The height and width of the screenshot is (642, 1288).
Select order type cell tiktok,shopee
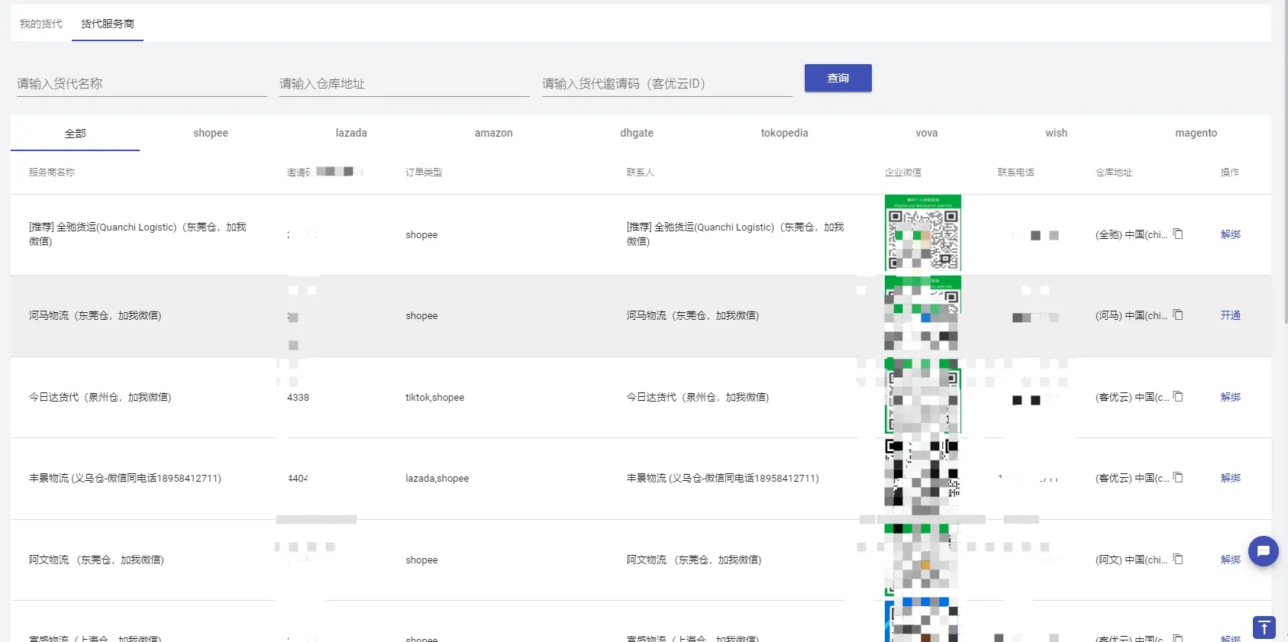tap(434, 397)
